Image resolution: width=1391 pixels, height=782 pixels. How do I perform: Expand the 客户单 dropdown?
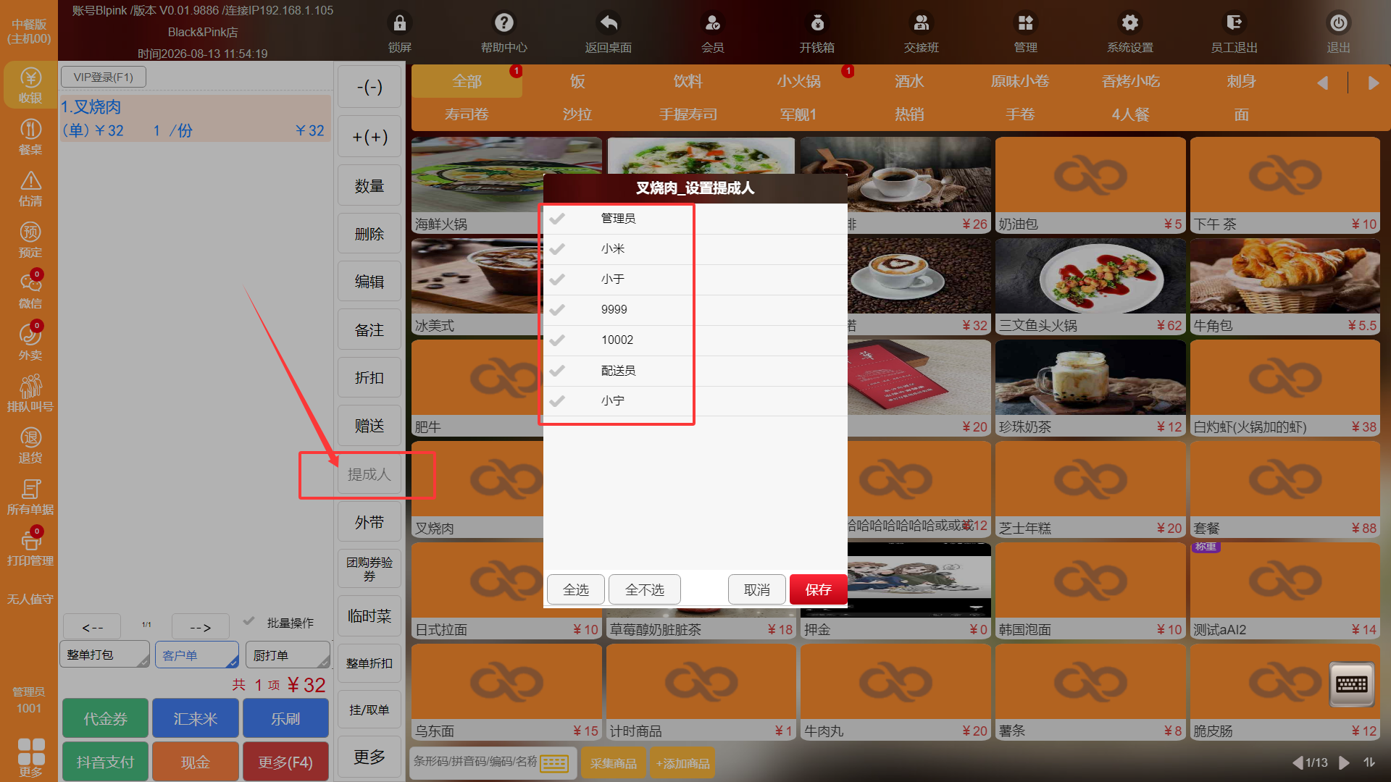(196, 655)
